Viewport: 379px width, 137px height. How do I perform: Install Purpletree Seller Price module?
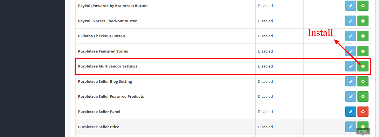pos(363,126)
